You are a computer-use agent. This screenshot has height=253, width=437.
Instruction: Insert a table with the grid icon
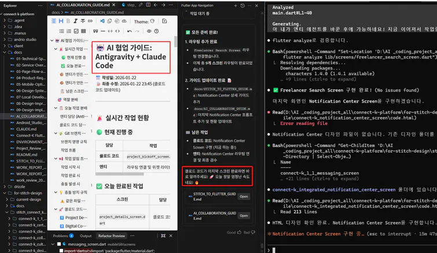[83, 31]
